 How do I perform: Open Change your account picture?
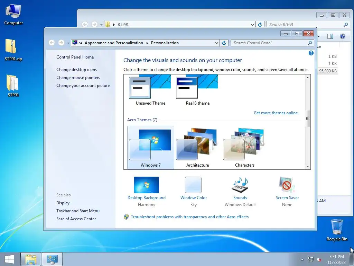coord(83,86)
